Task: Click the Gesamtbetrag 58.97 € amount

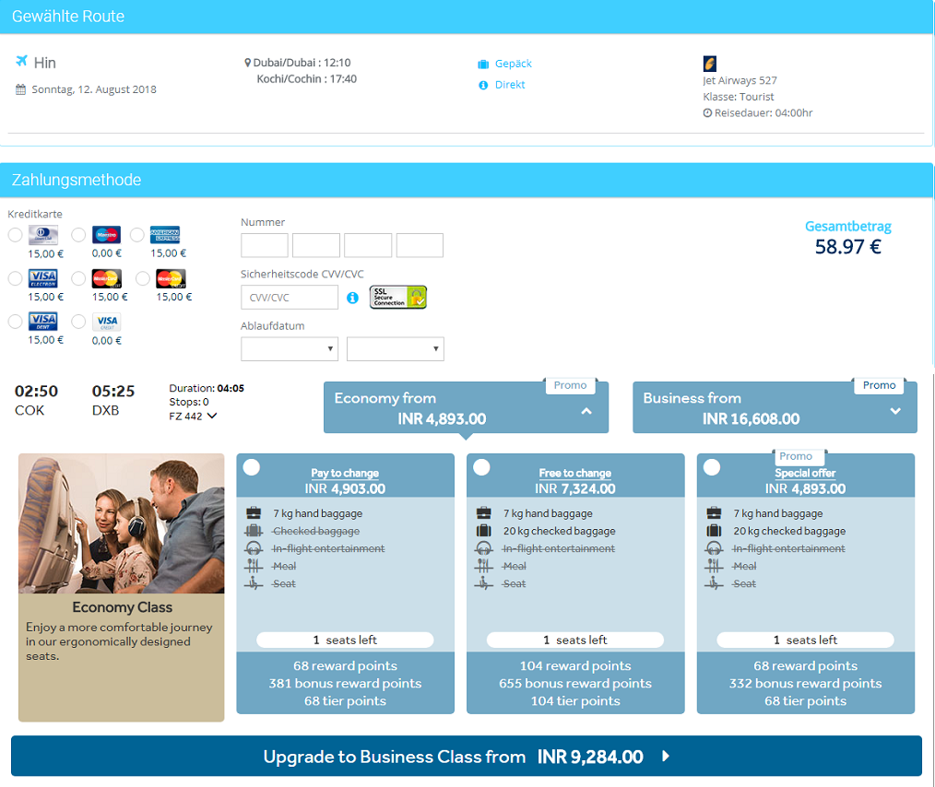Action: click(x=848, y=247)
